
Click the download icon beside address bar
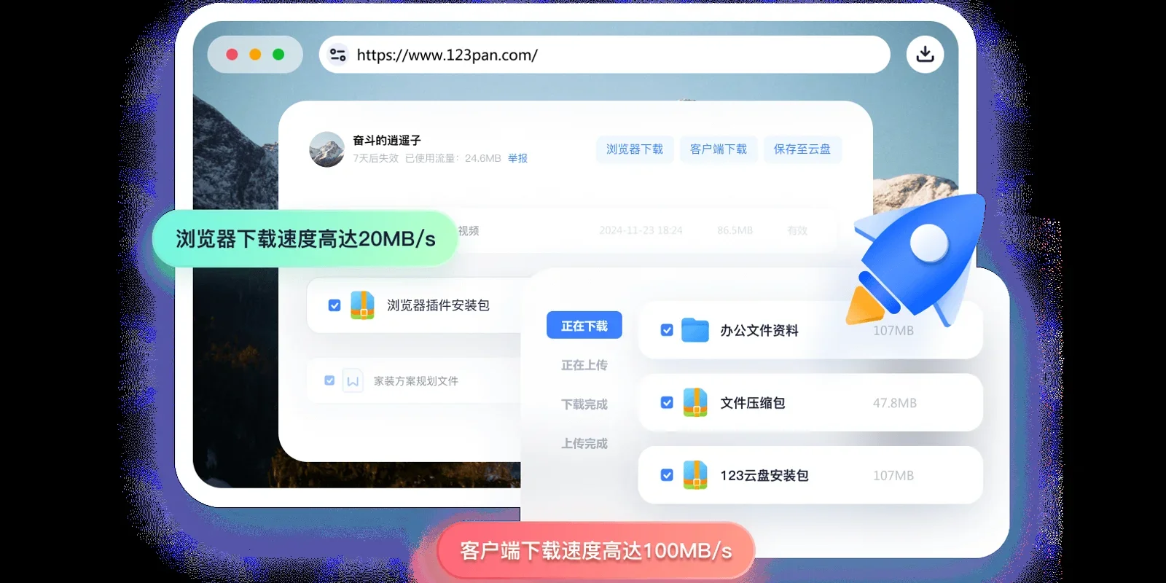pyautogui.click(x=925, y=54)
